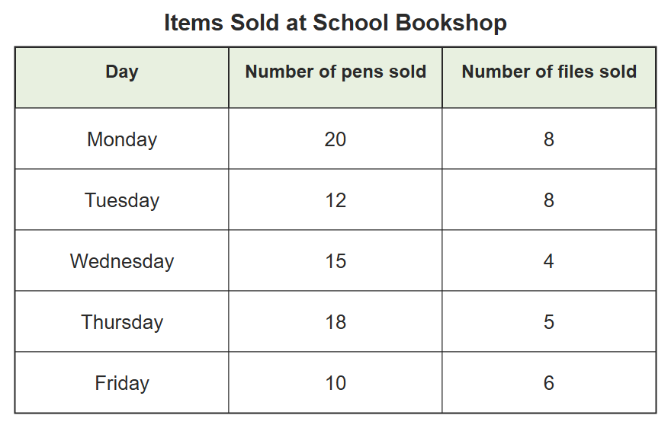Select Monday's files sold value 8

(x=549, y=139)
